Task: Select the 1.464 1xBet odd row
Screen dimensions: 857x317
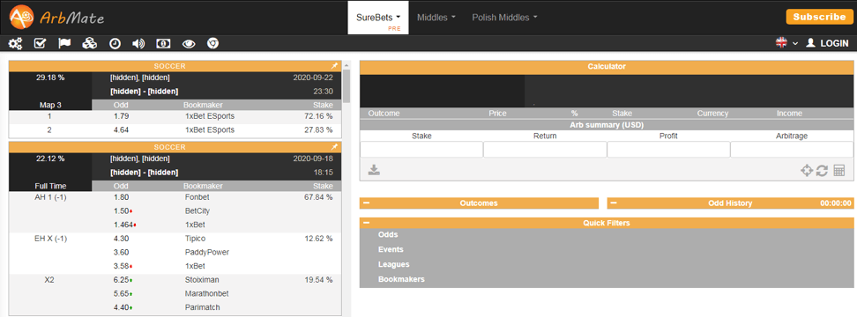Action: click(x=175, y=225)
